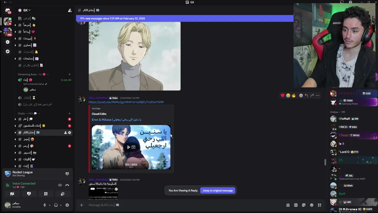The height and width of the screenshot is (213, 378).
Task: Click the plus attach icon in message bar
Action: (82, 205)
